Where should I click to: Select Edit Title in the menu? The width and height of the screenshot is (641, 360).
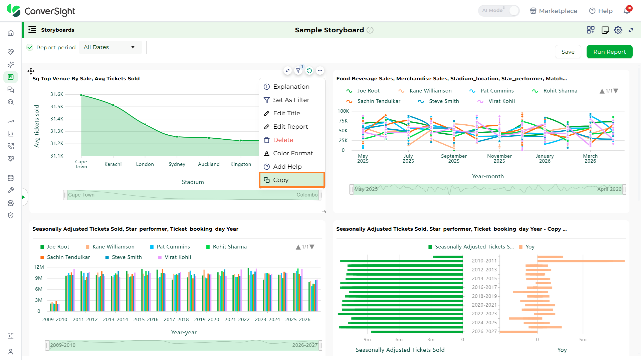pos(292,113)
